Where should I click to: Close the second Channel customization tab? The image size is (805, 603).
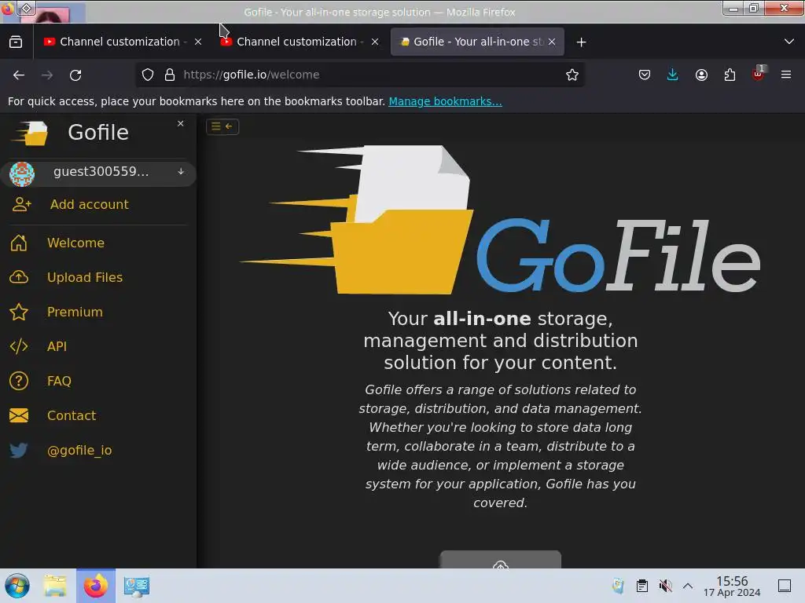[375, 42]
